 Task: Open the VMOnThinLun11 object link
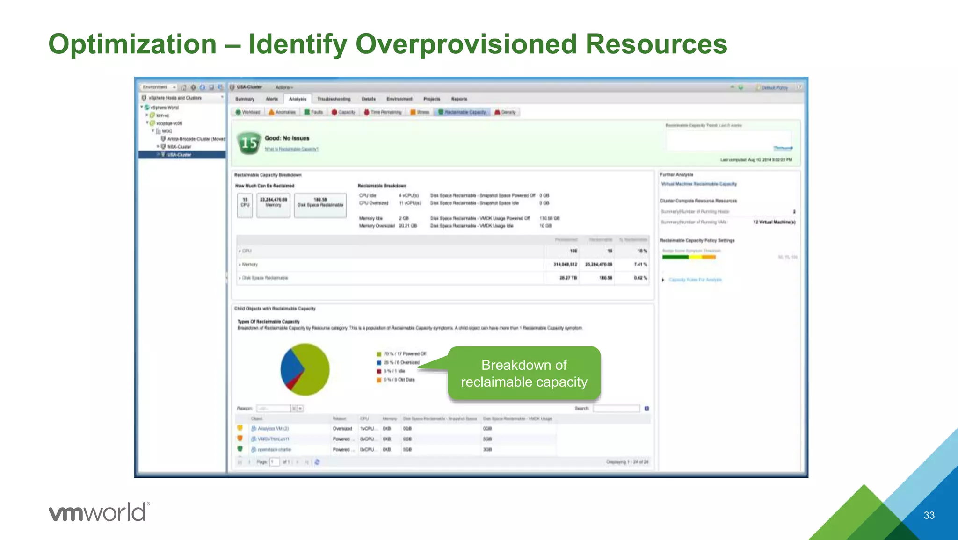click(x=274, y=439)
